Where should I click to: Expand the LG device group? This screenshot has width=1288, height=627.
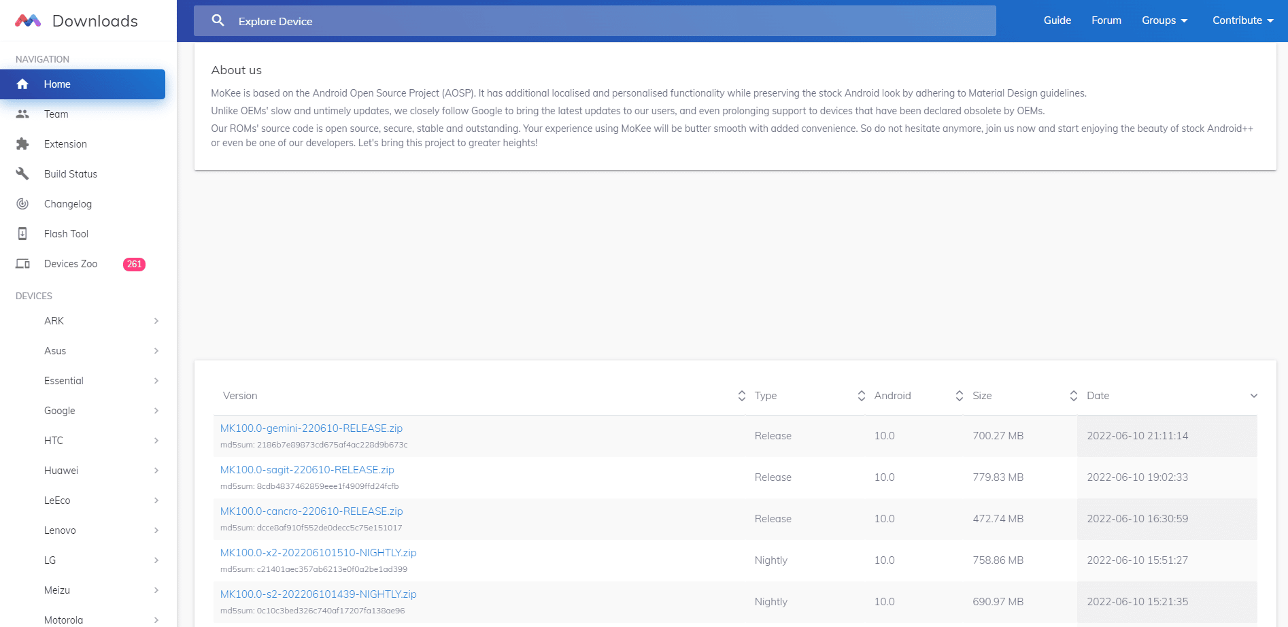(156, 560)
